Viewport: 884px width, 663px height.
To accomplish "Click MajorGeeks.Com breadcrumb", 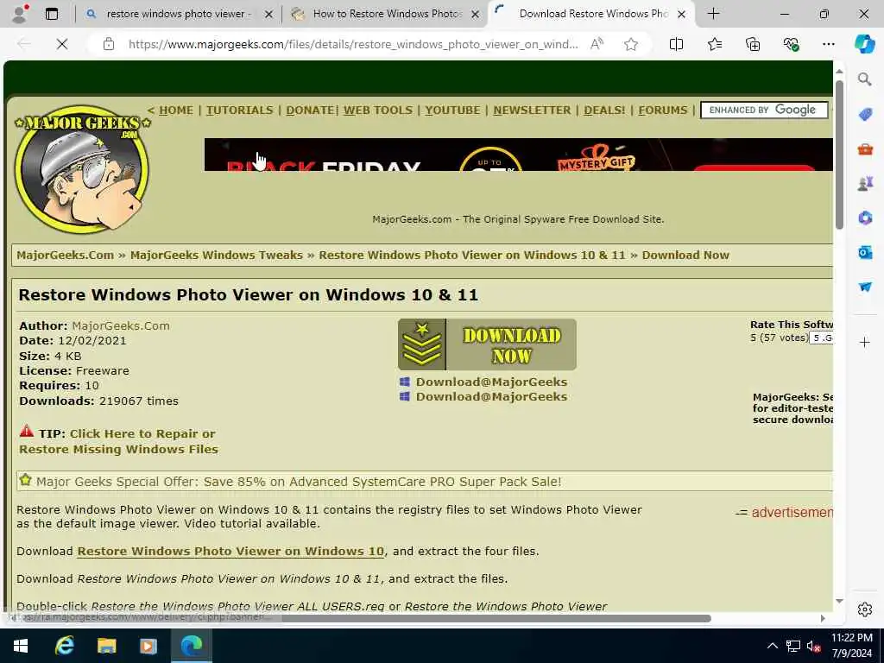I will 66,256.
